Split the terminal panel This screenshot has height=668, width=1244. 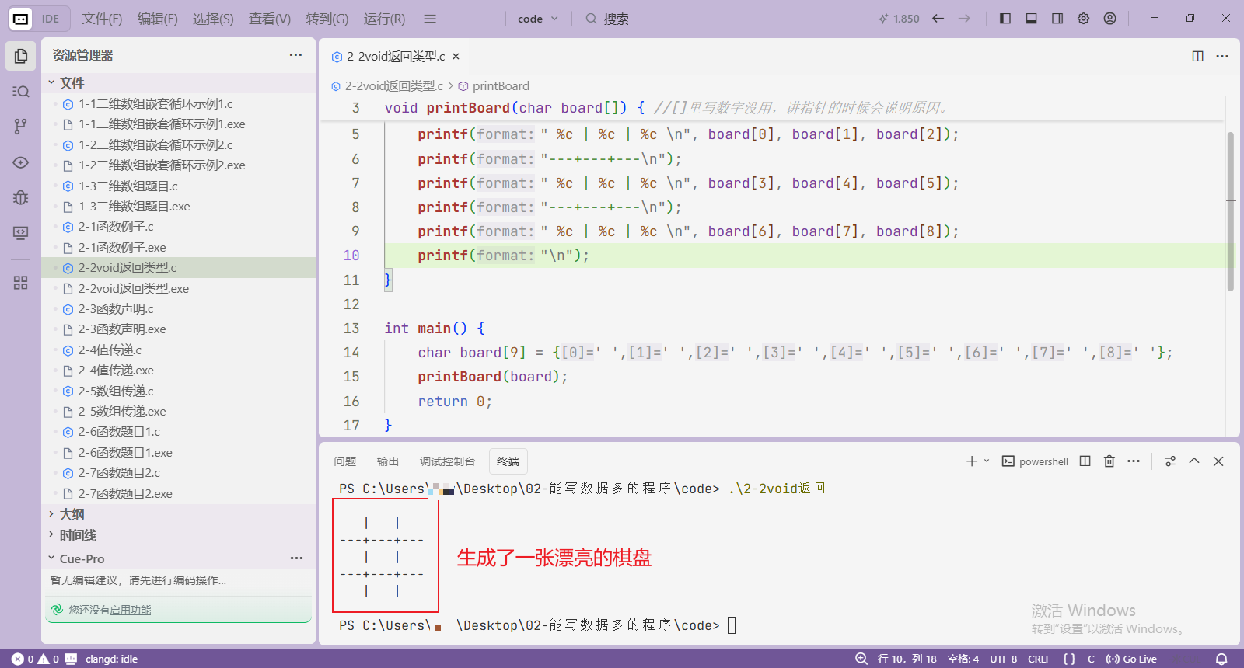point(1085,461)
